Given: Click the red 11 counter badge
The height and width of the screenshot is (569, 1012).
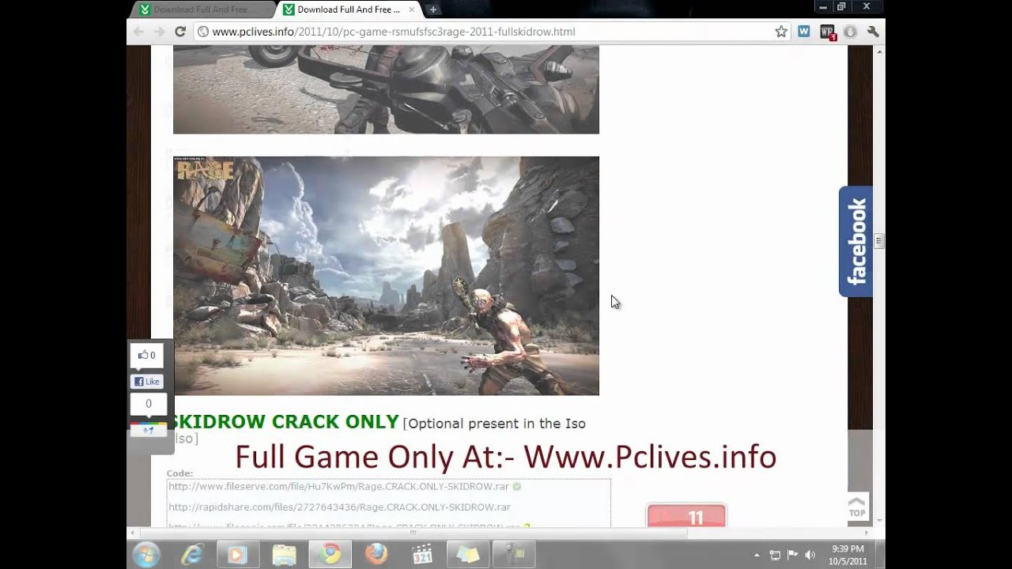Looking at the screenshot, I should pos(686,517).
